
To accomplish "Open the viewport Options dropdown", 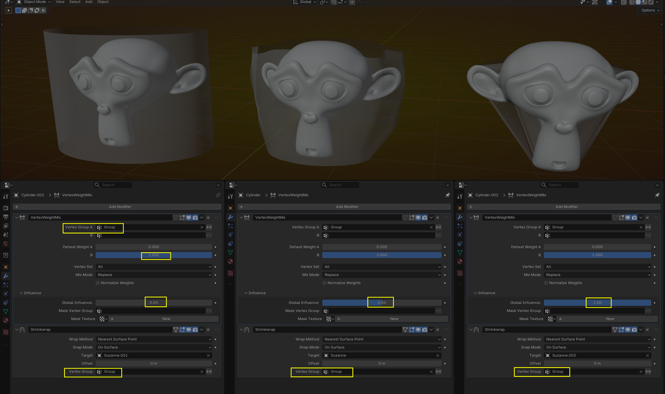I will pos(649,10).
